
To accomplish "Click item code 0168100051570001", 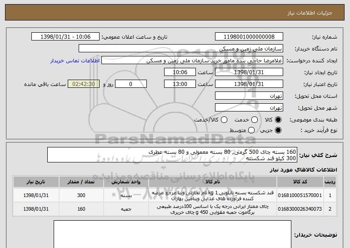I will tap(300, 195).
